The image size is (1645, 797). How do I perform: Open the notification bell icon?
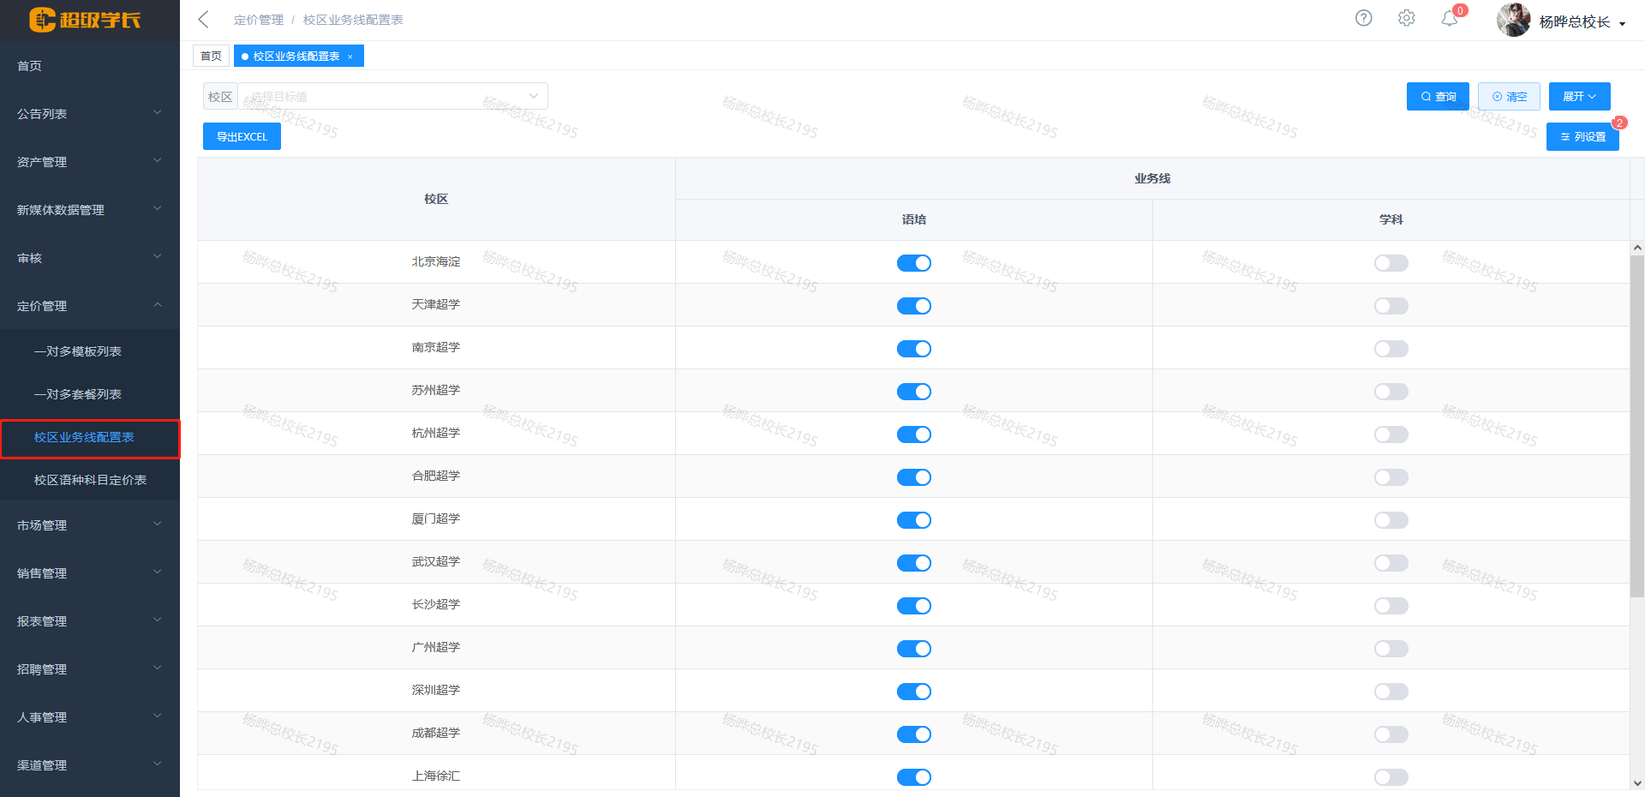[x=1449, y=19]
